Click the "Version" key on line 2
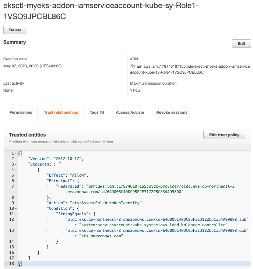The height and width of the screenshot is (269, 253). coord(38,159)
